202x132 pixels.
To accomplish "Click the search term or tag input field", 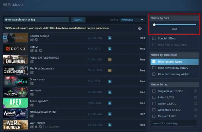I will point(37,20).
